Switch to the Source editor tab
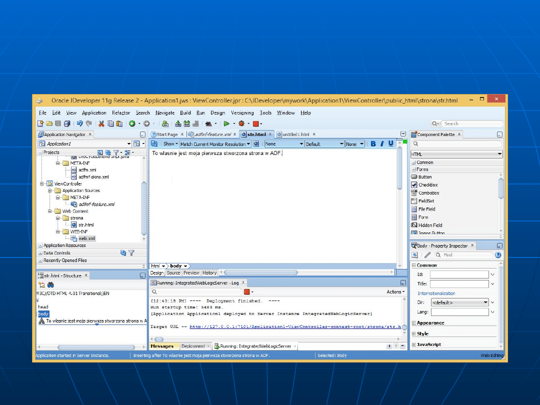Screen dimensions: 540x405 click(x=173, y=273)
